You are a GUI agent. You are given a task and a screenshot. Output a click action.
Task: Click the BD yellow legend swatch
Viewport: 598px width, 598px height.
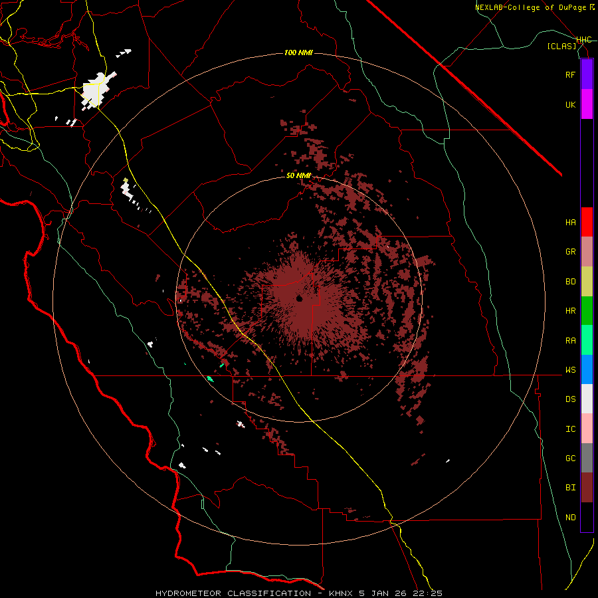tap(587, 282)
